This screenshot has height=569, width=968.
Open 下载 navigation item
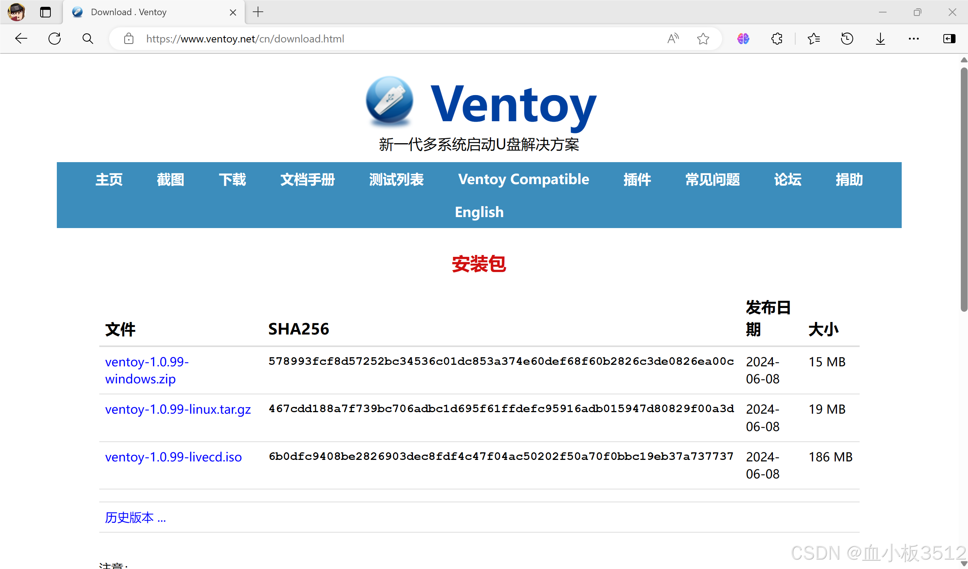tap(232, 179)
